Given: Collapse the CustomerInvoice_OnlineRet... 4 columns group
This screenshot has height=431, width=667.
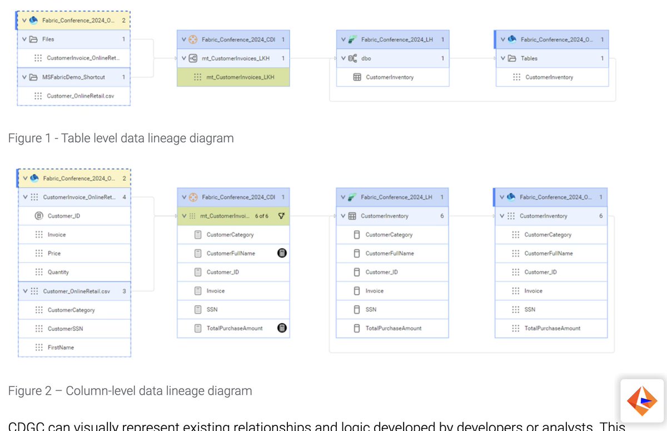Looking at the screenshot, I should point(24,197).
